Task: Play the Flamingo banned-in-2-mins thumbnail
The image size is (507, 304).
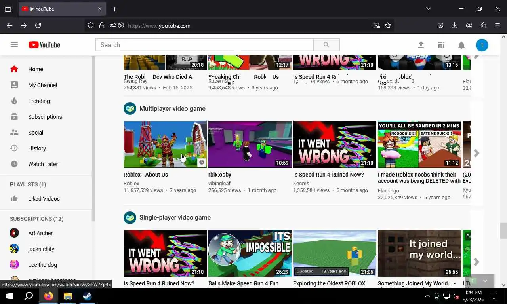Action: pos(419,144)
